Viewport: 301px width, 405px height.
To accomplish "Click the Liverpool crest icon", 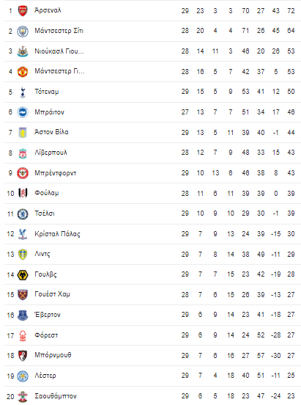I will coord(23,153).
